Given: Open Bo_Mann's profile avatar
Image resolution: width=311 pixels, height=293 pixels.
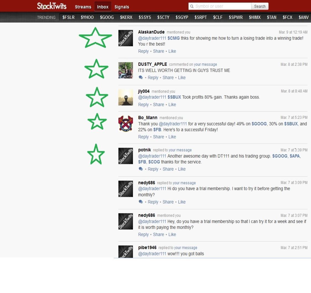Looking at the screenshot, I should [x=126, y=123].
